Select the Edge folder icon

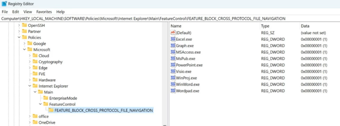pos(35,67)
